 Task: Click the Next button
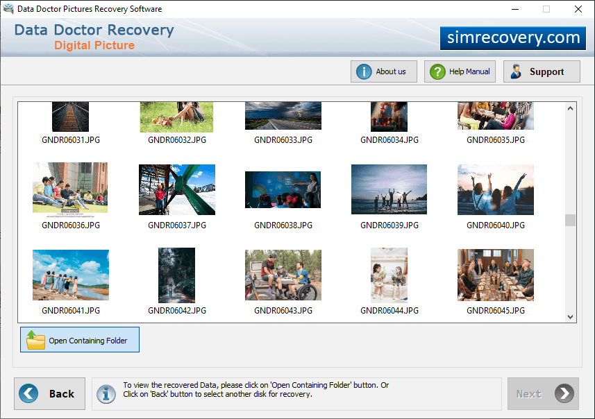coord(543,393)
